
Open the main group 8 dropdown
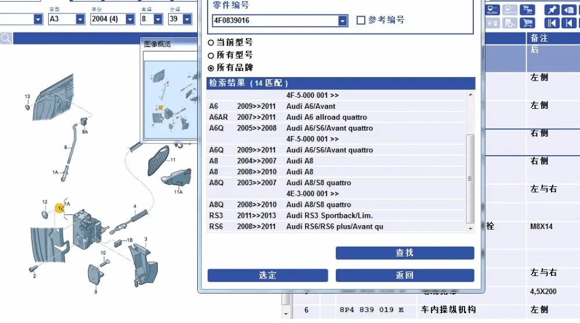click(158, 19)
